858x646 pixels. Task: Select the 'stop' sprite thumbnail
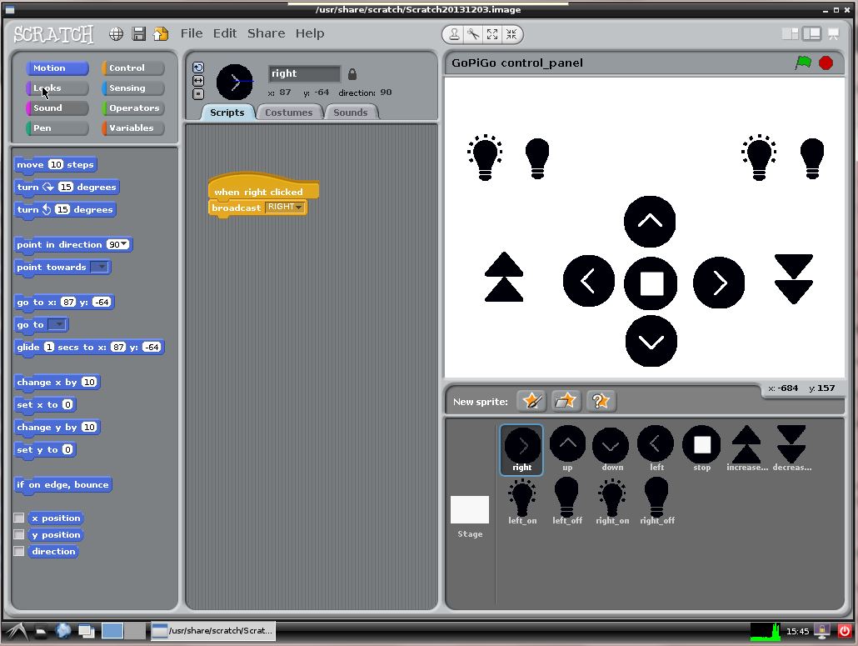(x=701, y=448)
